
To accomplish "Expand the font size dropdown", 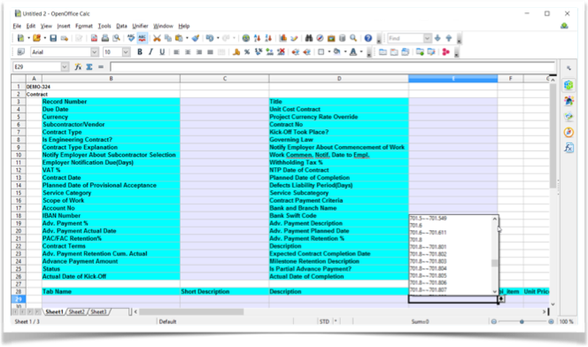I will (126, 52).
